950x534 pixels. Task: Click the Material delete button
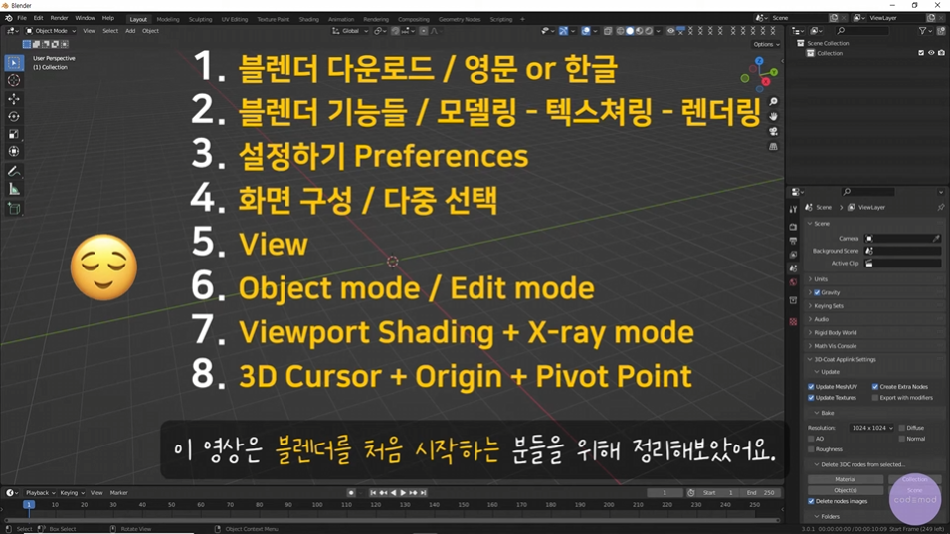tap(846, 479)
